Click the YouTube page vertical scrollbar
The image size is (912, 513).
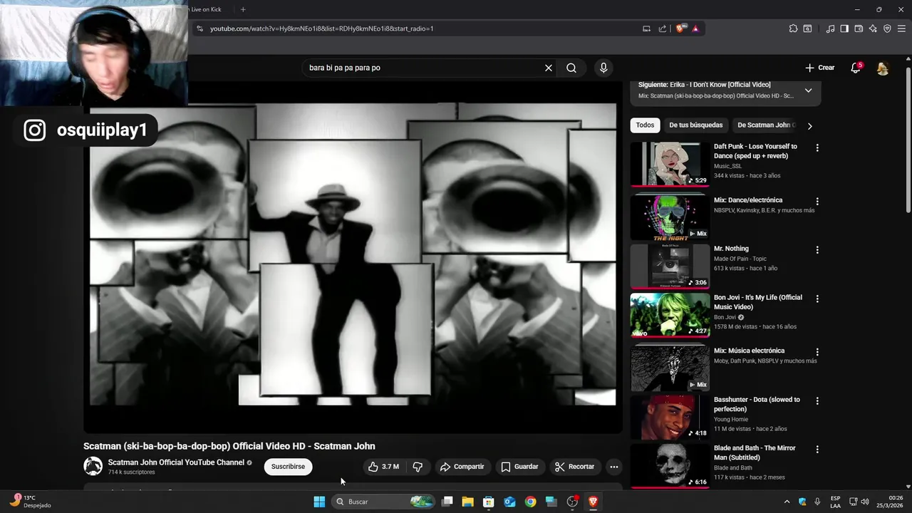point(908,140)
